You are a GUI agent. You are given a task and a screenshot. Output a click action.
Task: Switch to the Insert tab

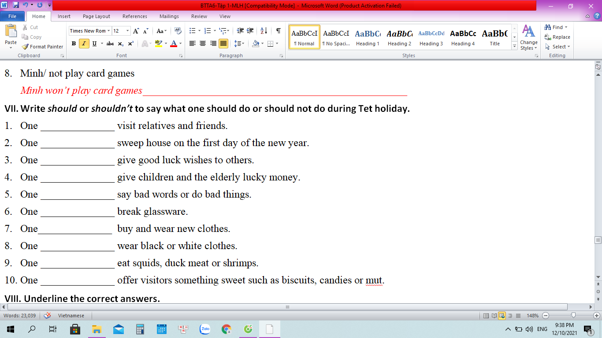click(64, 16)
